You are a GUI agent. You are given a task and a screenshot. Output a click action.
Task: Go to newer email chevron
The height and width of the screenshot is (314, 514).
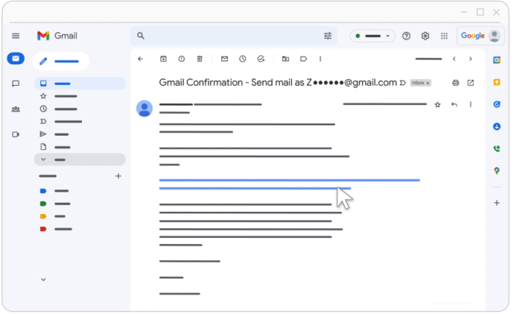point(454,59)
